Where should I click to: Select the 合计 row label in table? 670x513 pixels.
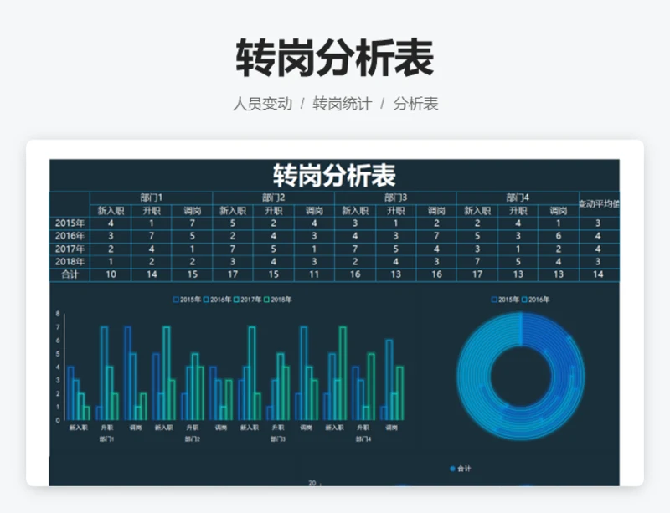(70, 274)
